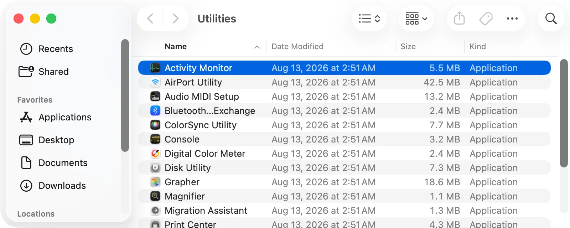This screenshot has height=228, width=570.
Task: Select Applications under Favorites
Action: pos(65,117)
